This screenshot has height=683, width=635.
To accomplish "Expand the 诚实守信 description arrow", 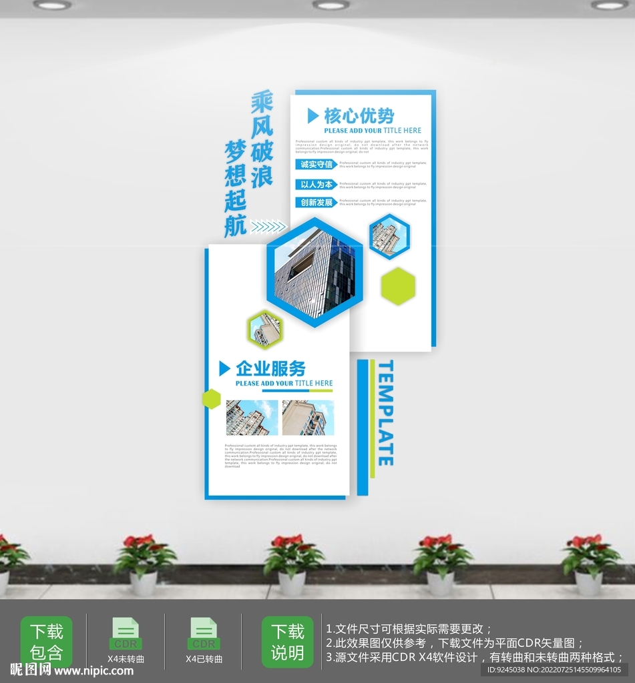I will pyautogui.click(x=338, y=165).
